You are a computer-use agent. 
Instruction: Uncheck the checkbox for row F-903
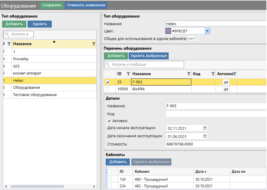coord(107,82)
